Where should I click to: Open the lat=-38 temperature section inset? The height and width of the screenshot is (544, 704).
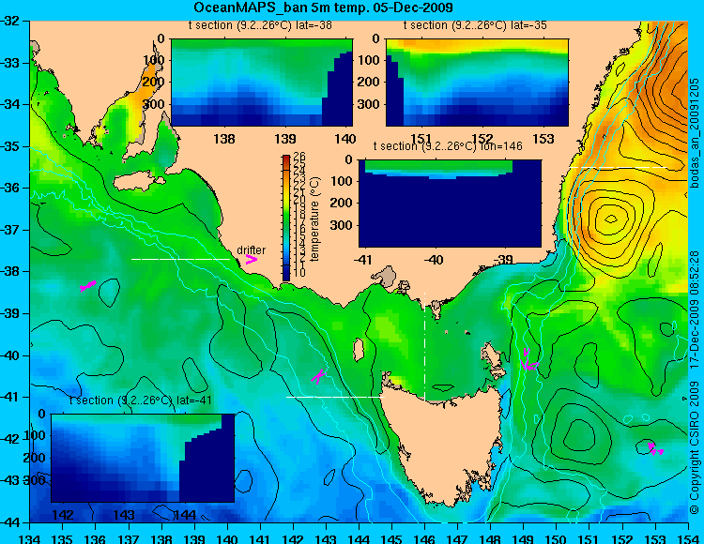coord(262,83)
